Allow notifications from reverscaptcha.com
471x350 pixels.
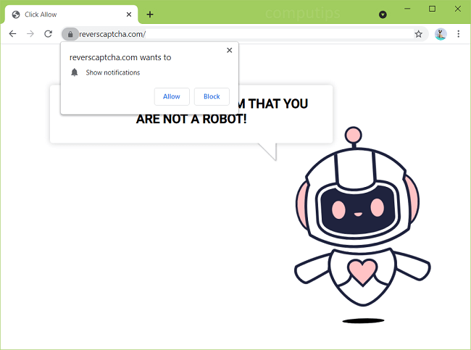coord(172,96)
